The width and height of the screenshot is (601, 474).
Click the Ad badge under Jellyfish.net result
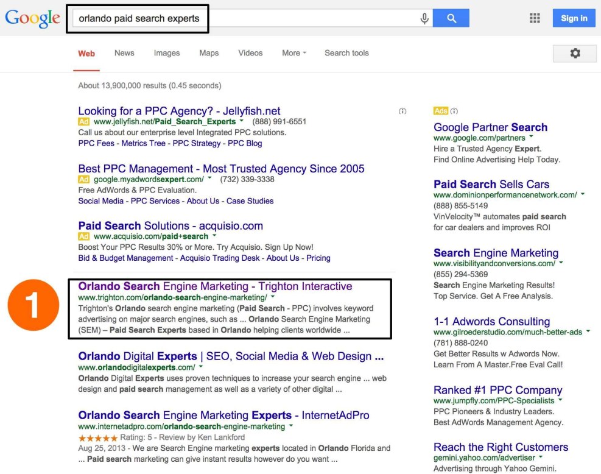tap(84, 122)
